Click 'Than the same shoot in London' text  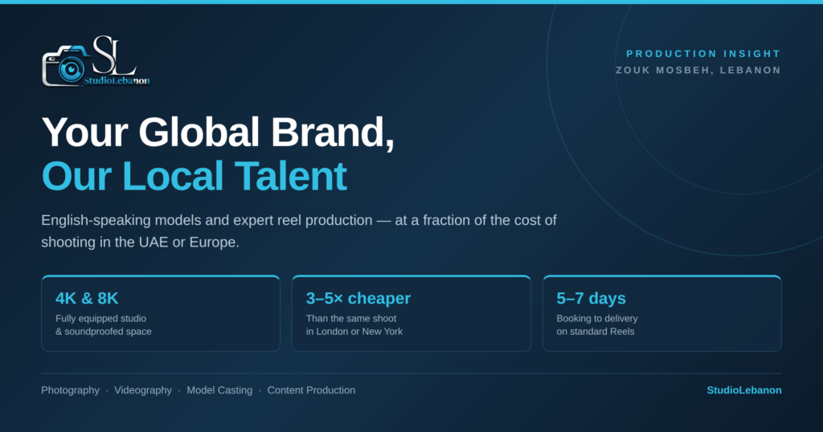(x=354, y=325)
